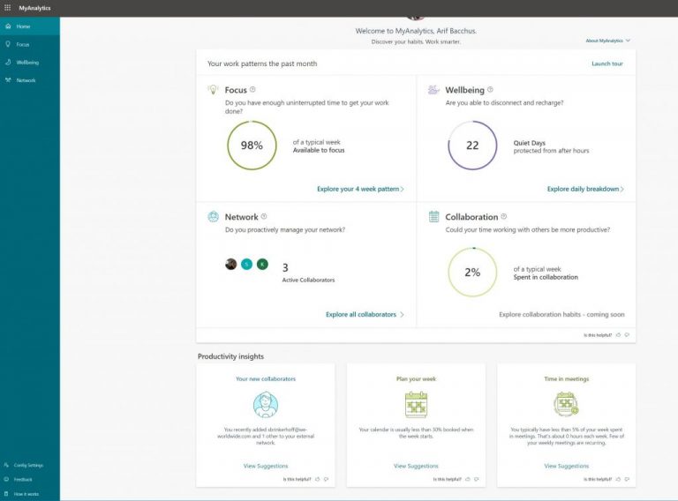This screenshot has width=678, height=501.
Task: Go to Focus in the sidebar
Action: pyautogui.click(x=30, y=44)
